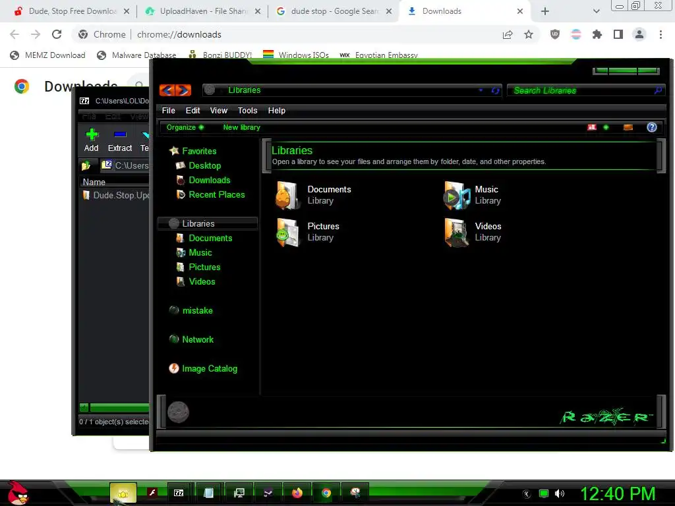Viewport: 675px width, 506px height.
Task: Click the Chrome share page icon
Action: coord(508,34)
